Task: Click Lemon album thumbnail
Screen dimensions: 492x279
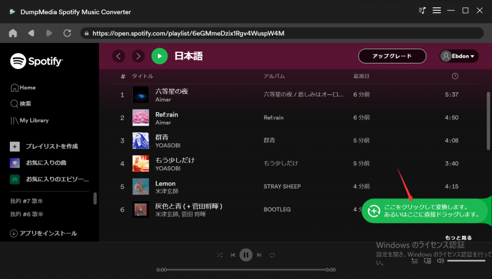Action: click(141, 187)
